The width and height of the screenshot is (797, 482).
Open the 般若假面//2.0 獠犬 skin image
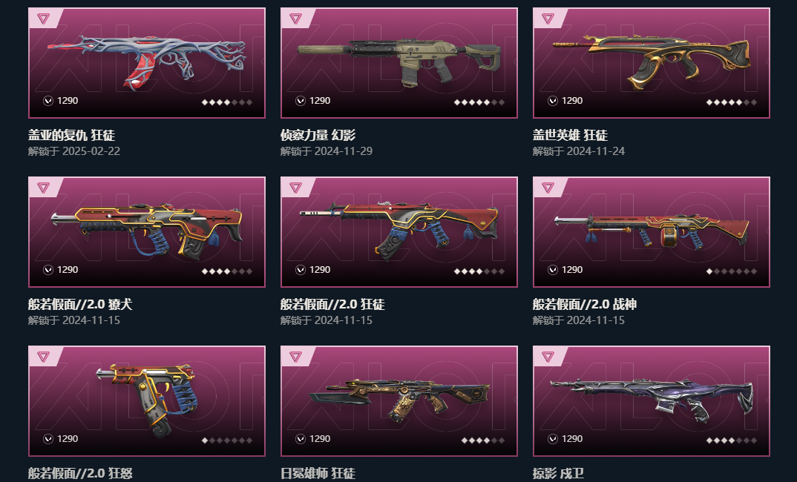point(147,231)
